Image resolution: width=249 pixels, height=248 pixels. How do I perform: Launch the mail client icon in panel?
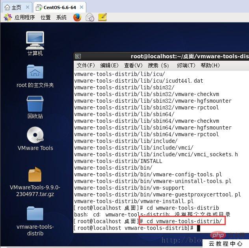90,17
